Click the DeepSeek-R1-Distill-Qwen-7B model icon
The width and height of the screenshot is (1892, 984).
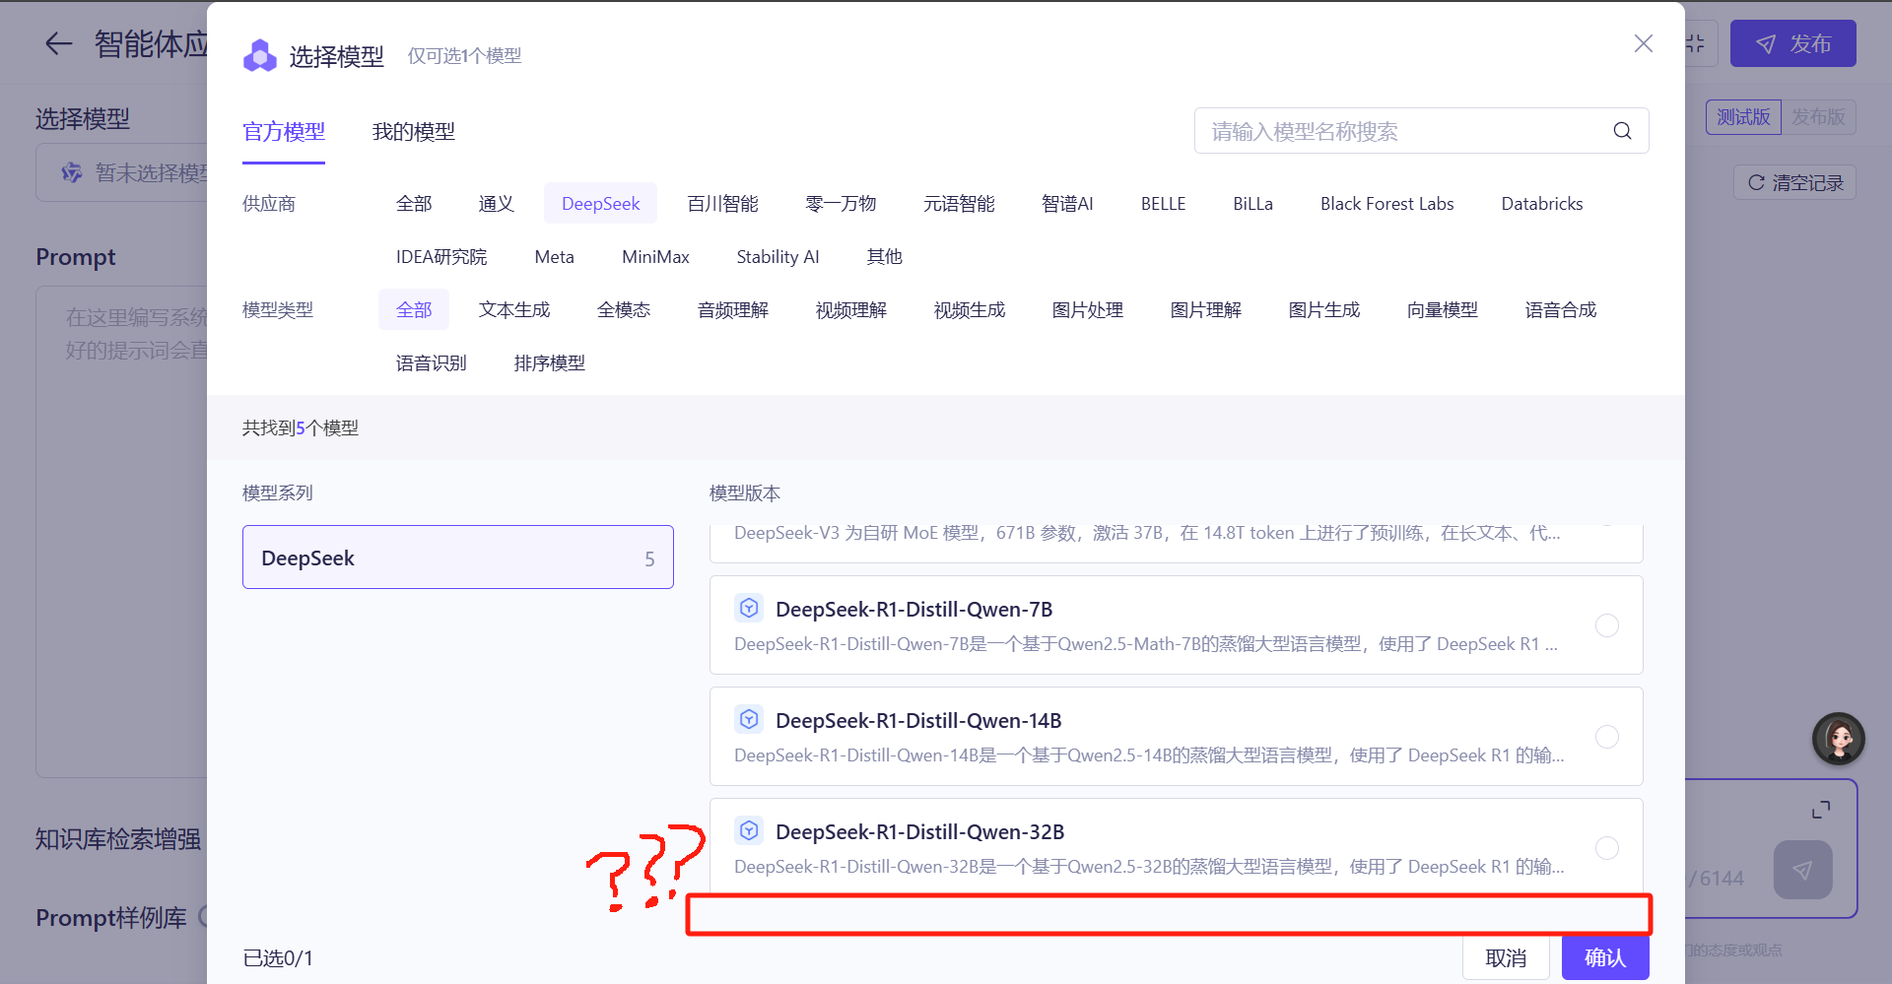pyautogui.click(x=749, y=609)
